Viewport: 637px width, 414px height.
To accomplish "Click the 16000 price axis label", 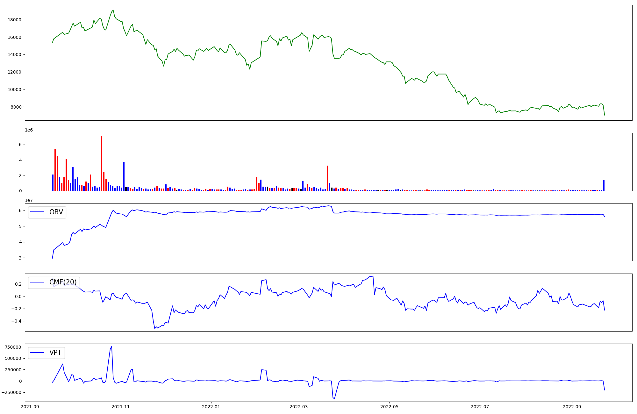I will [x=14, y=37].
